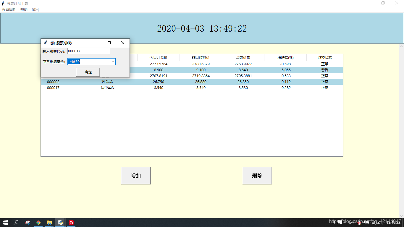This screenshot has width=404, height=227.
Task: Click the 退出 menu item
Action: (35, 10)
